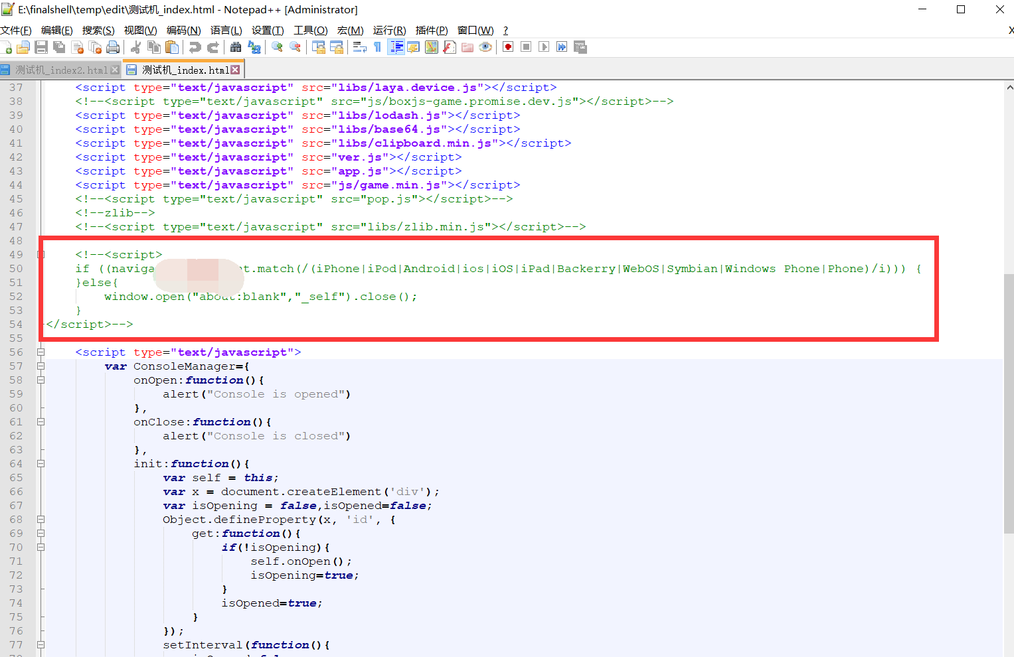Switch to the 测试机_index2.html tab

pos(60,70)
